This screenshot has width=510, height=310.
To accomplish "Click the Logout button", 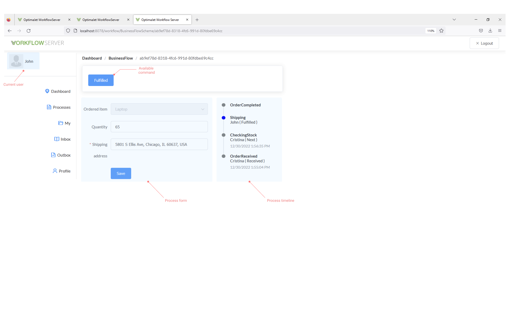I will 484,43.
